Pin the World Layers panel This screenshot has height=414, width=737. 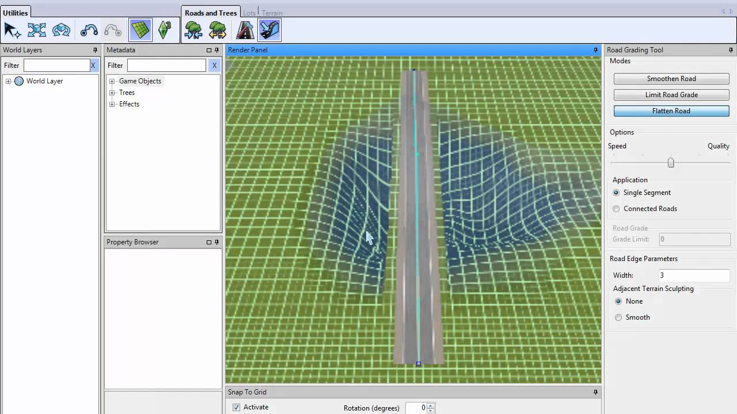click(95, 50)
